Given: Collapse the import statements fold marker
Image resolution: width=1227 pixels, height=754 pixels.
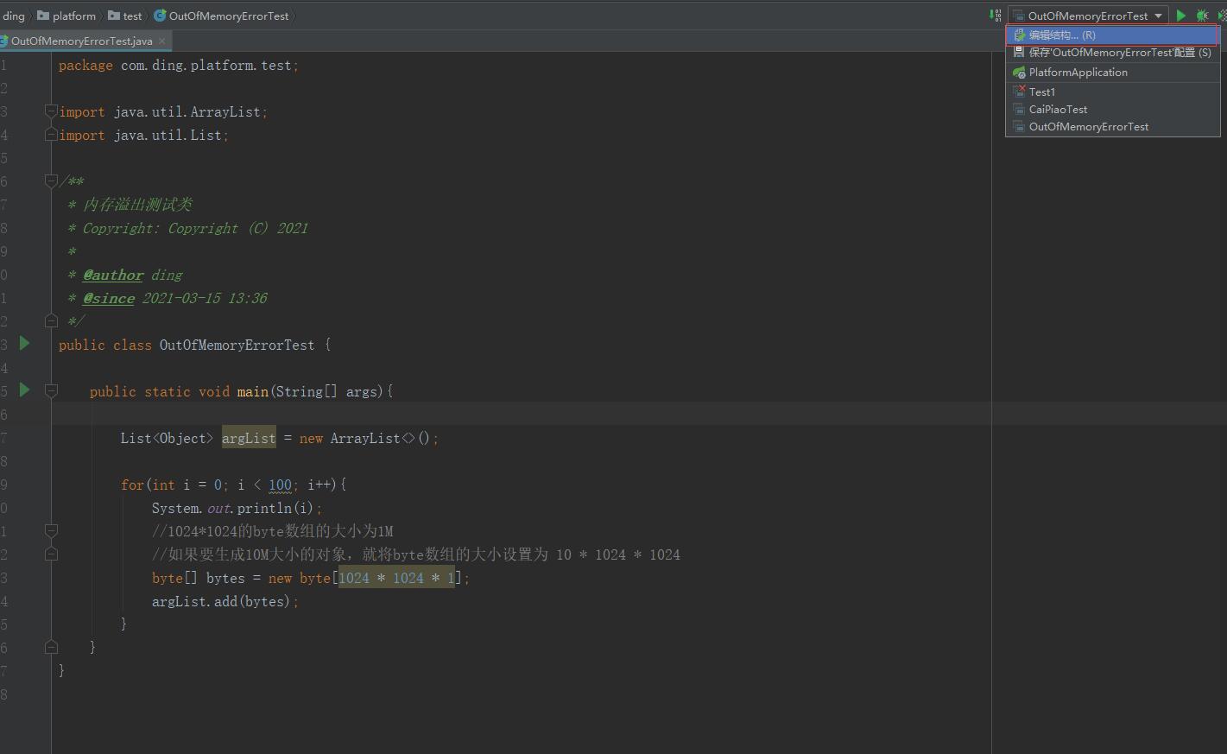Looking at the screenshot, I should coord(51,111).
